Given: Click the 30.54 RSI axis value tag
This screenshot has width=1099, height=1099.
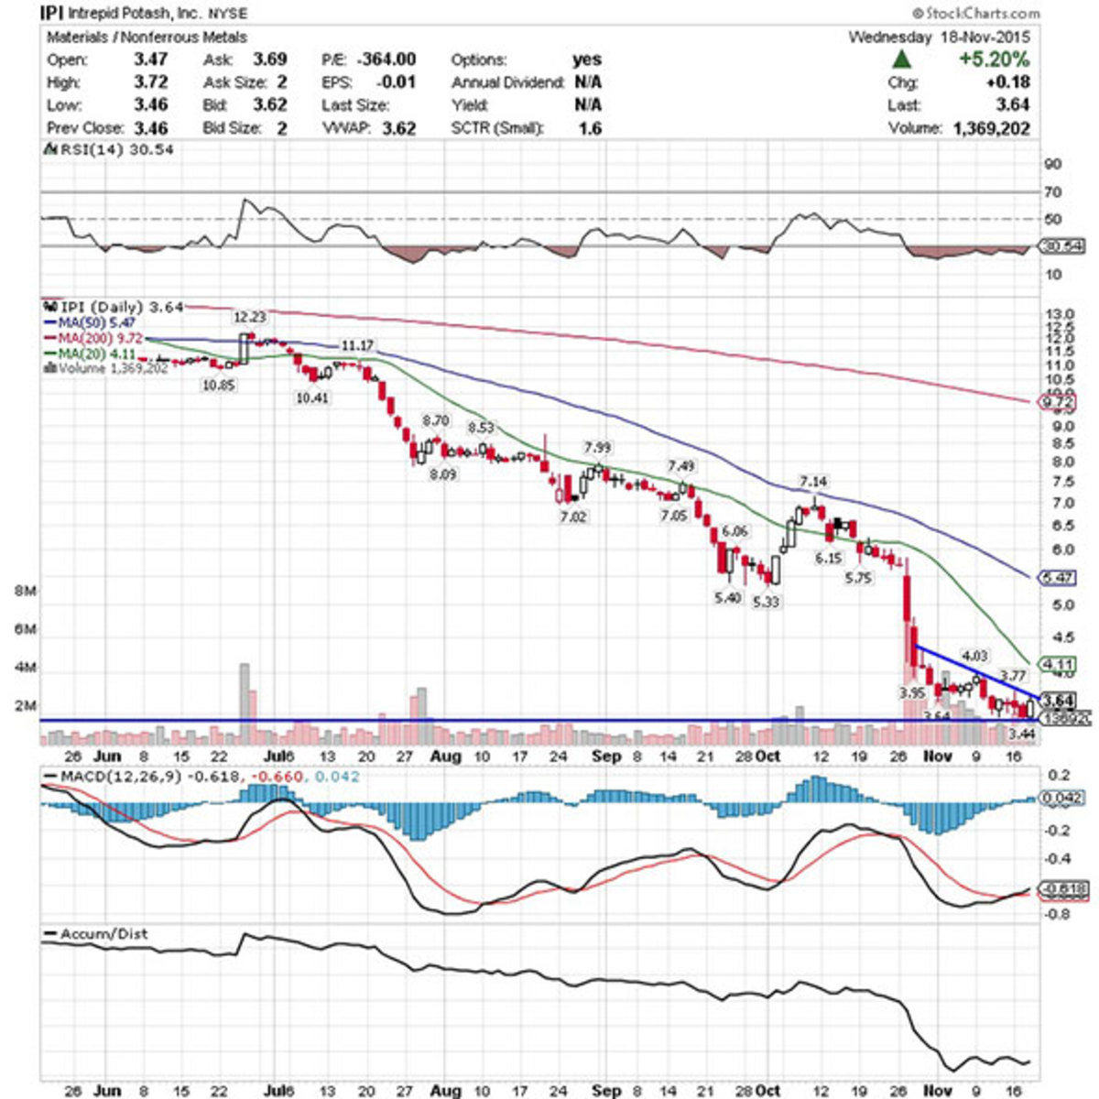Looking at the screenshot, I should (1064, 246).
